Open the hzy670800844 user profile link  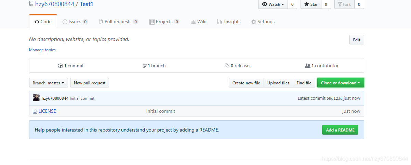[55, 4]
